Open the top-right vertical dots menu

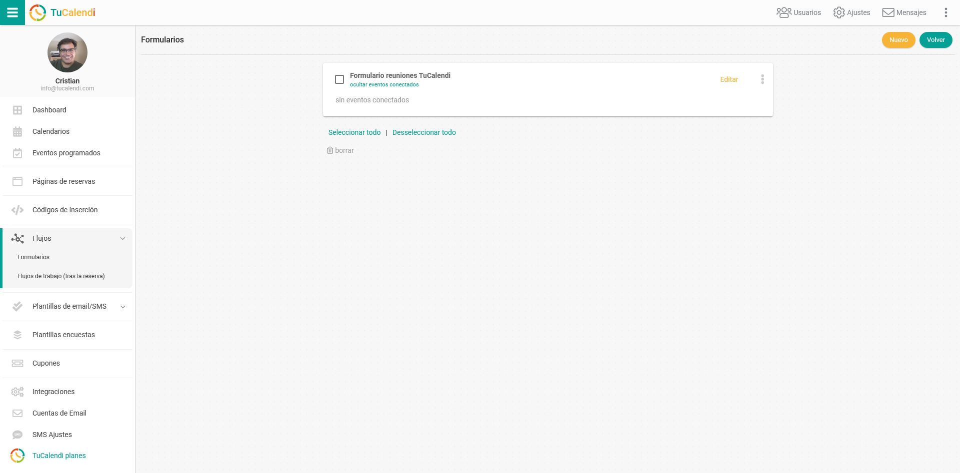click(945, 12)
